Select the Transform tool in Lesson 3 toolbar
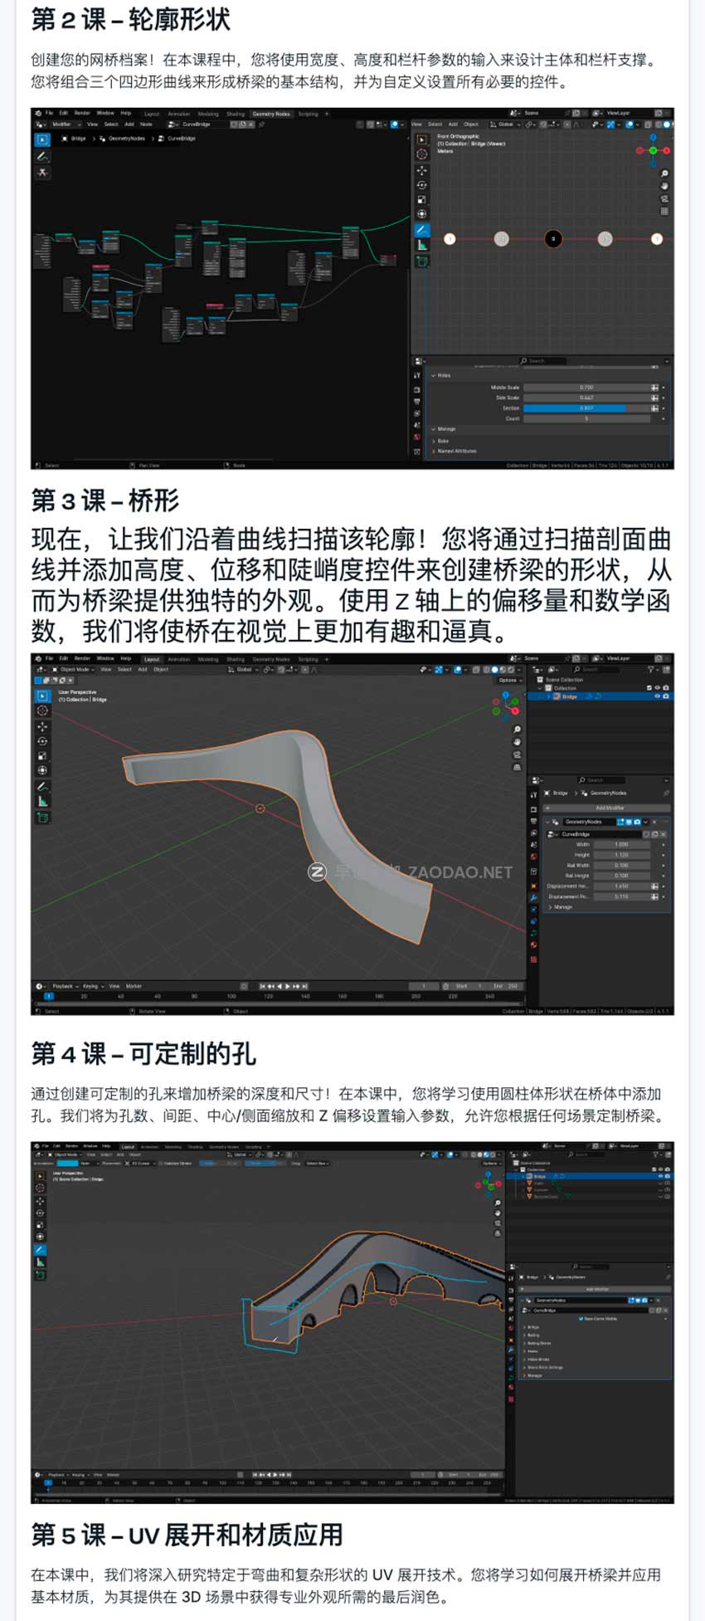Viewport: 705px width, 1621px height. tap(42, 770)
